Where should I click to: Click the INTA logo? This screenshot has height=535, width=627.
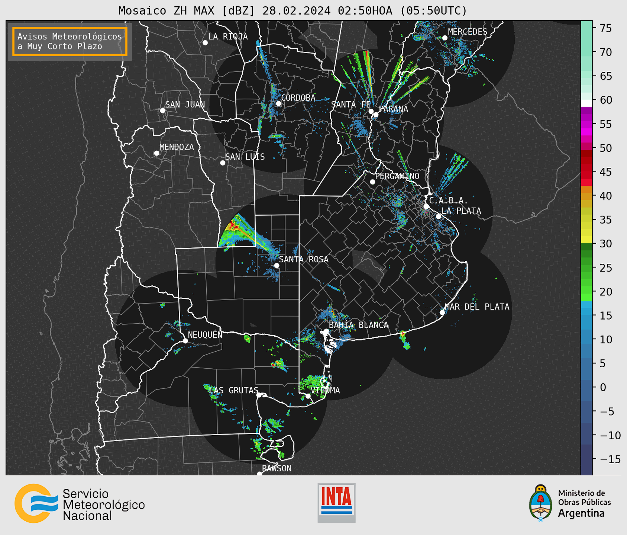pyautogui.click(x=336, y=503)
